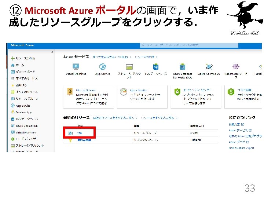Click the Dashboard icon in the sidebar
Screen dimensions: 264x198
[x=12, y=72]
